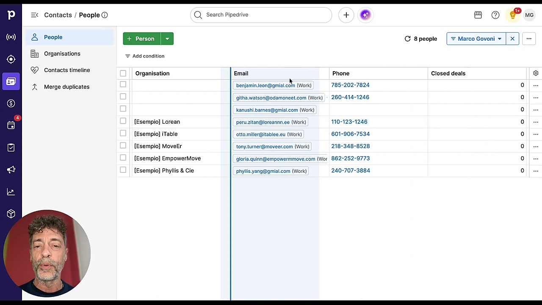Click phone number 785-202-7824
542x305 pixels.
[350, 85]
